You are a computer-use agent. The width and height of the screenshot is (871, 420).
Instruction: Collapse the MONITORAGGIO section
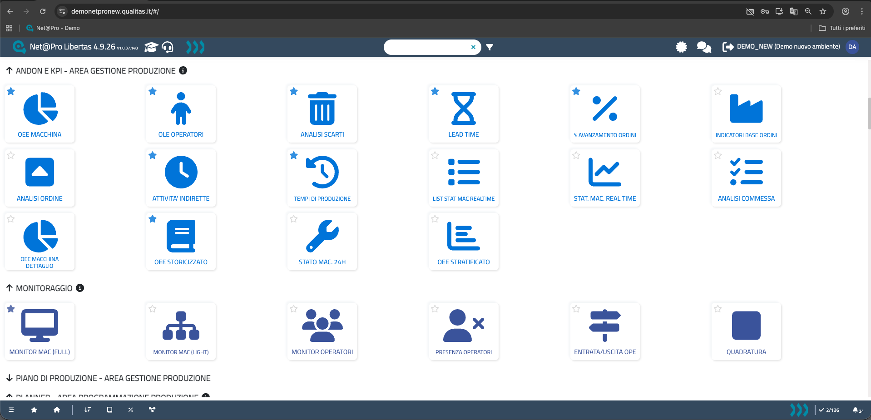click(9, 288)
